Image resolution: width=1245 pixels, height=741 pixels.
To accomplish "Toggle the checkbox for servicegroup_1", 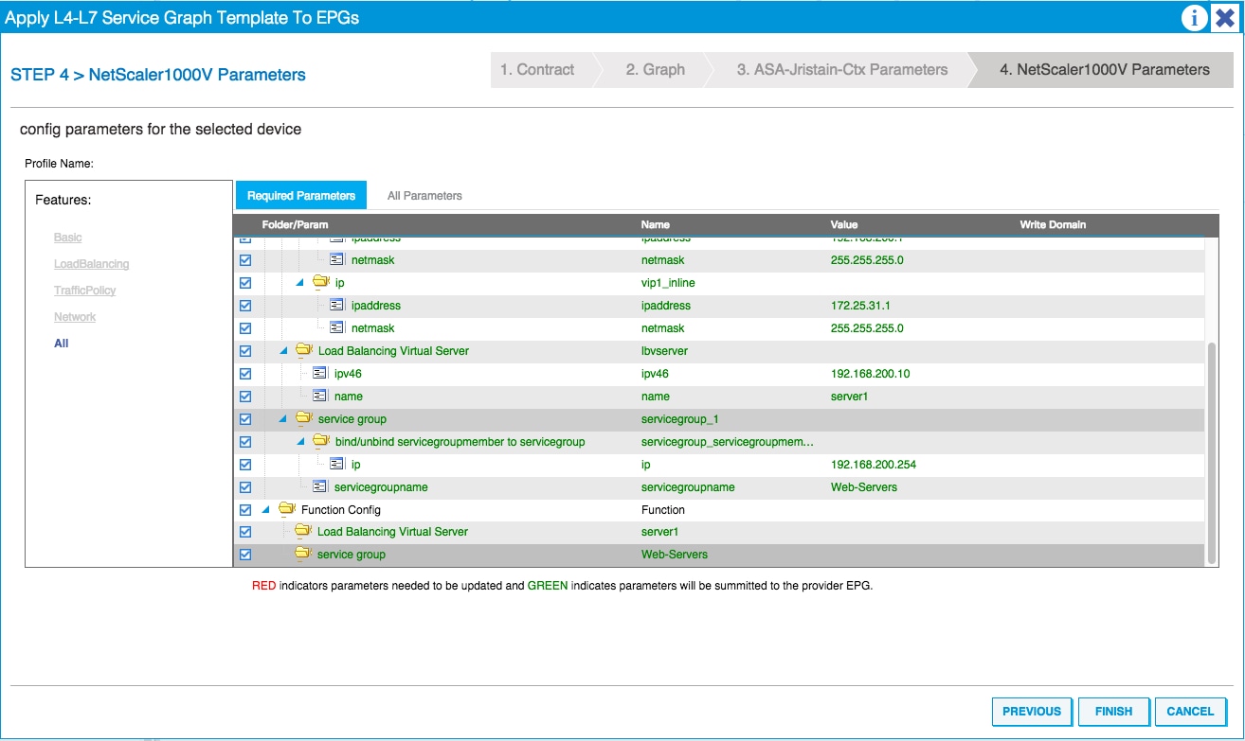I will click(245, 418).
